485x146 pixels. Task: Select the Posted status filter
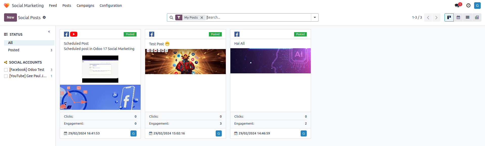coord(29,50)
